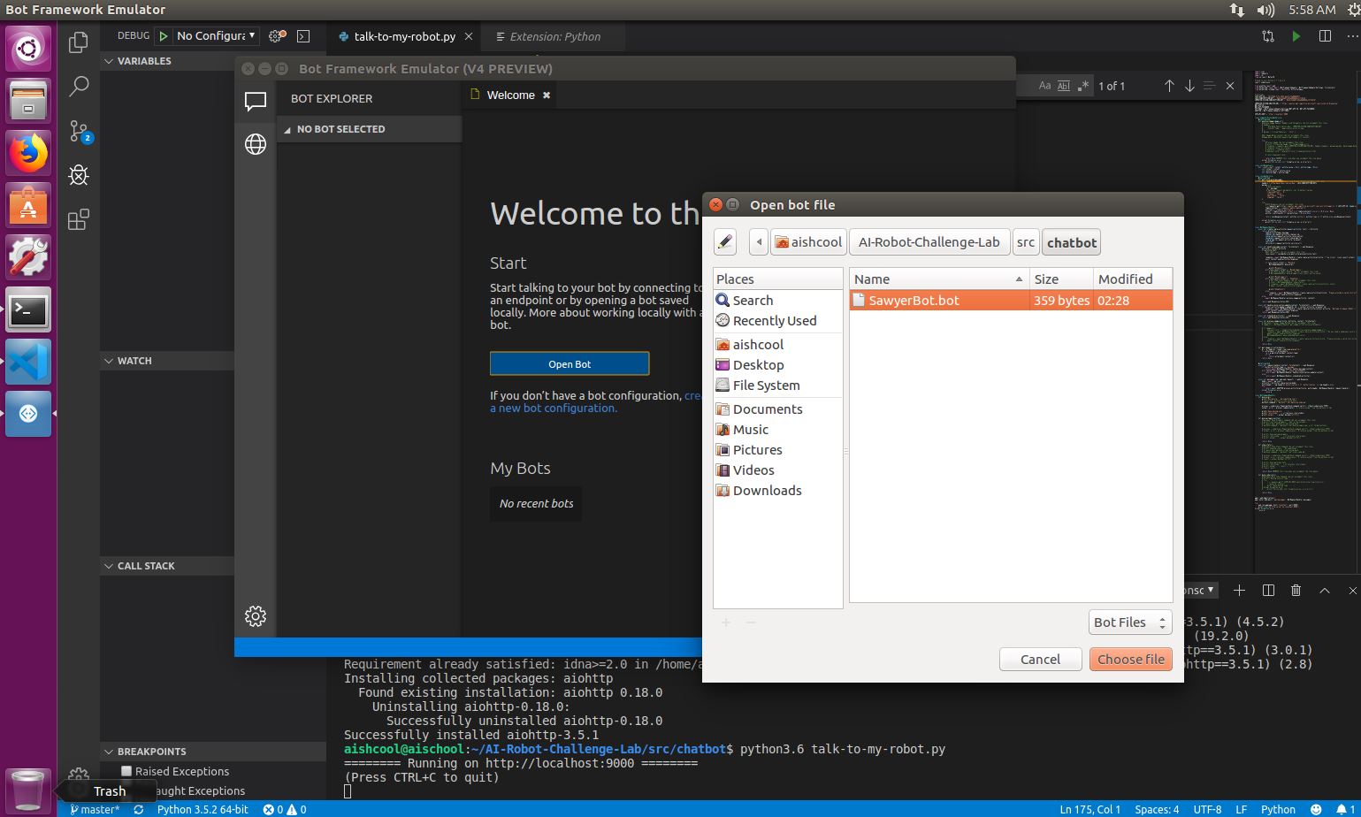Viewport: 1361px width, 817px height.
Task: Go to next find match arrow
Action: click(x=1189, y=86)
